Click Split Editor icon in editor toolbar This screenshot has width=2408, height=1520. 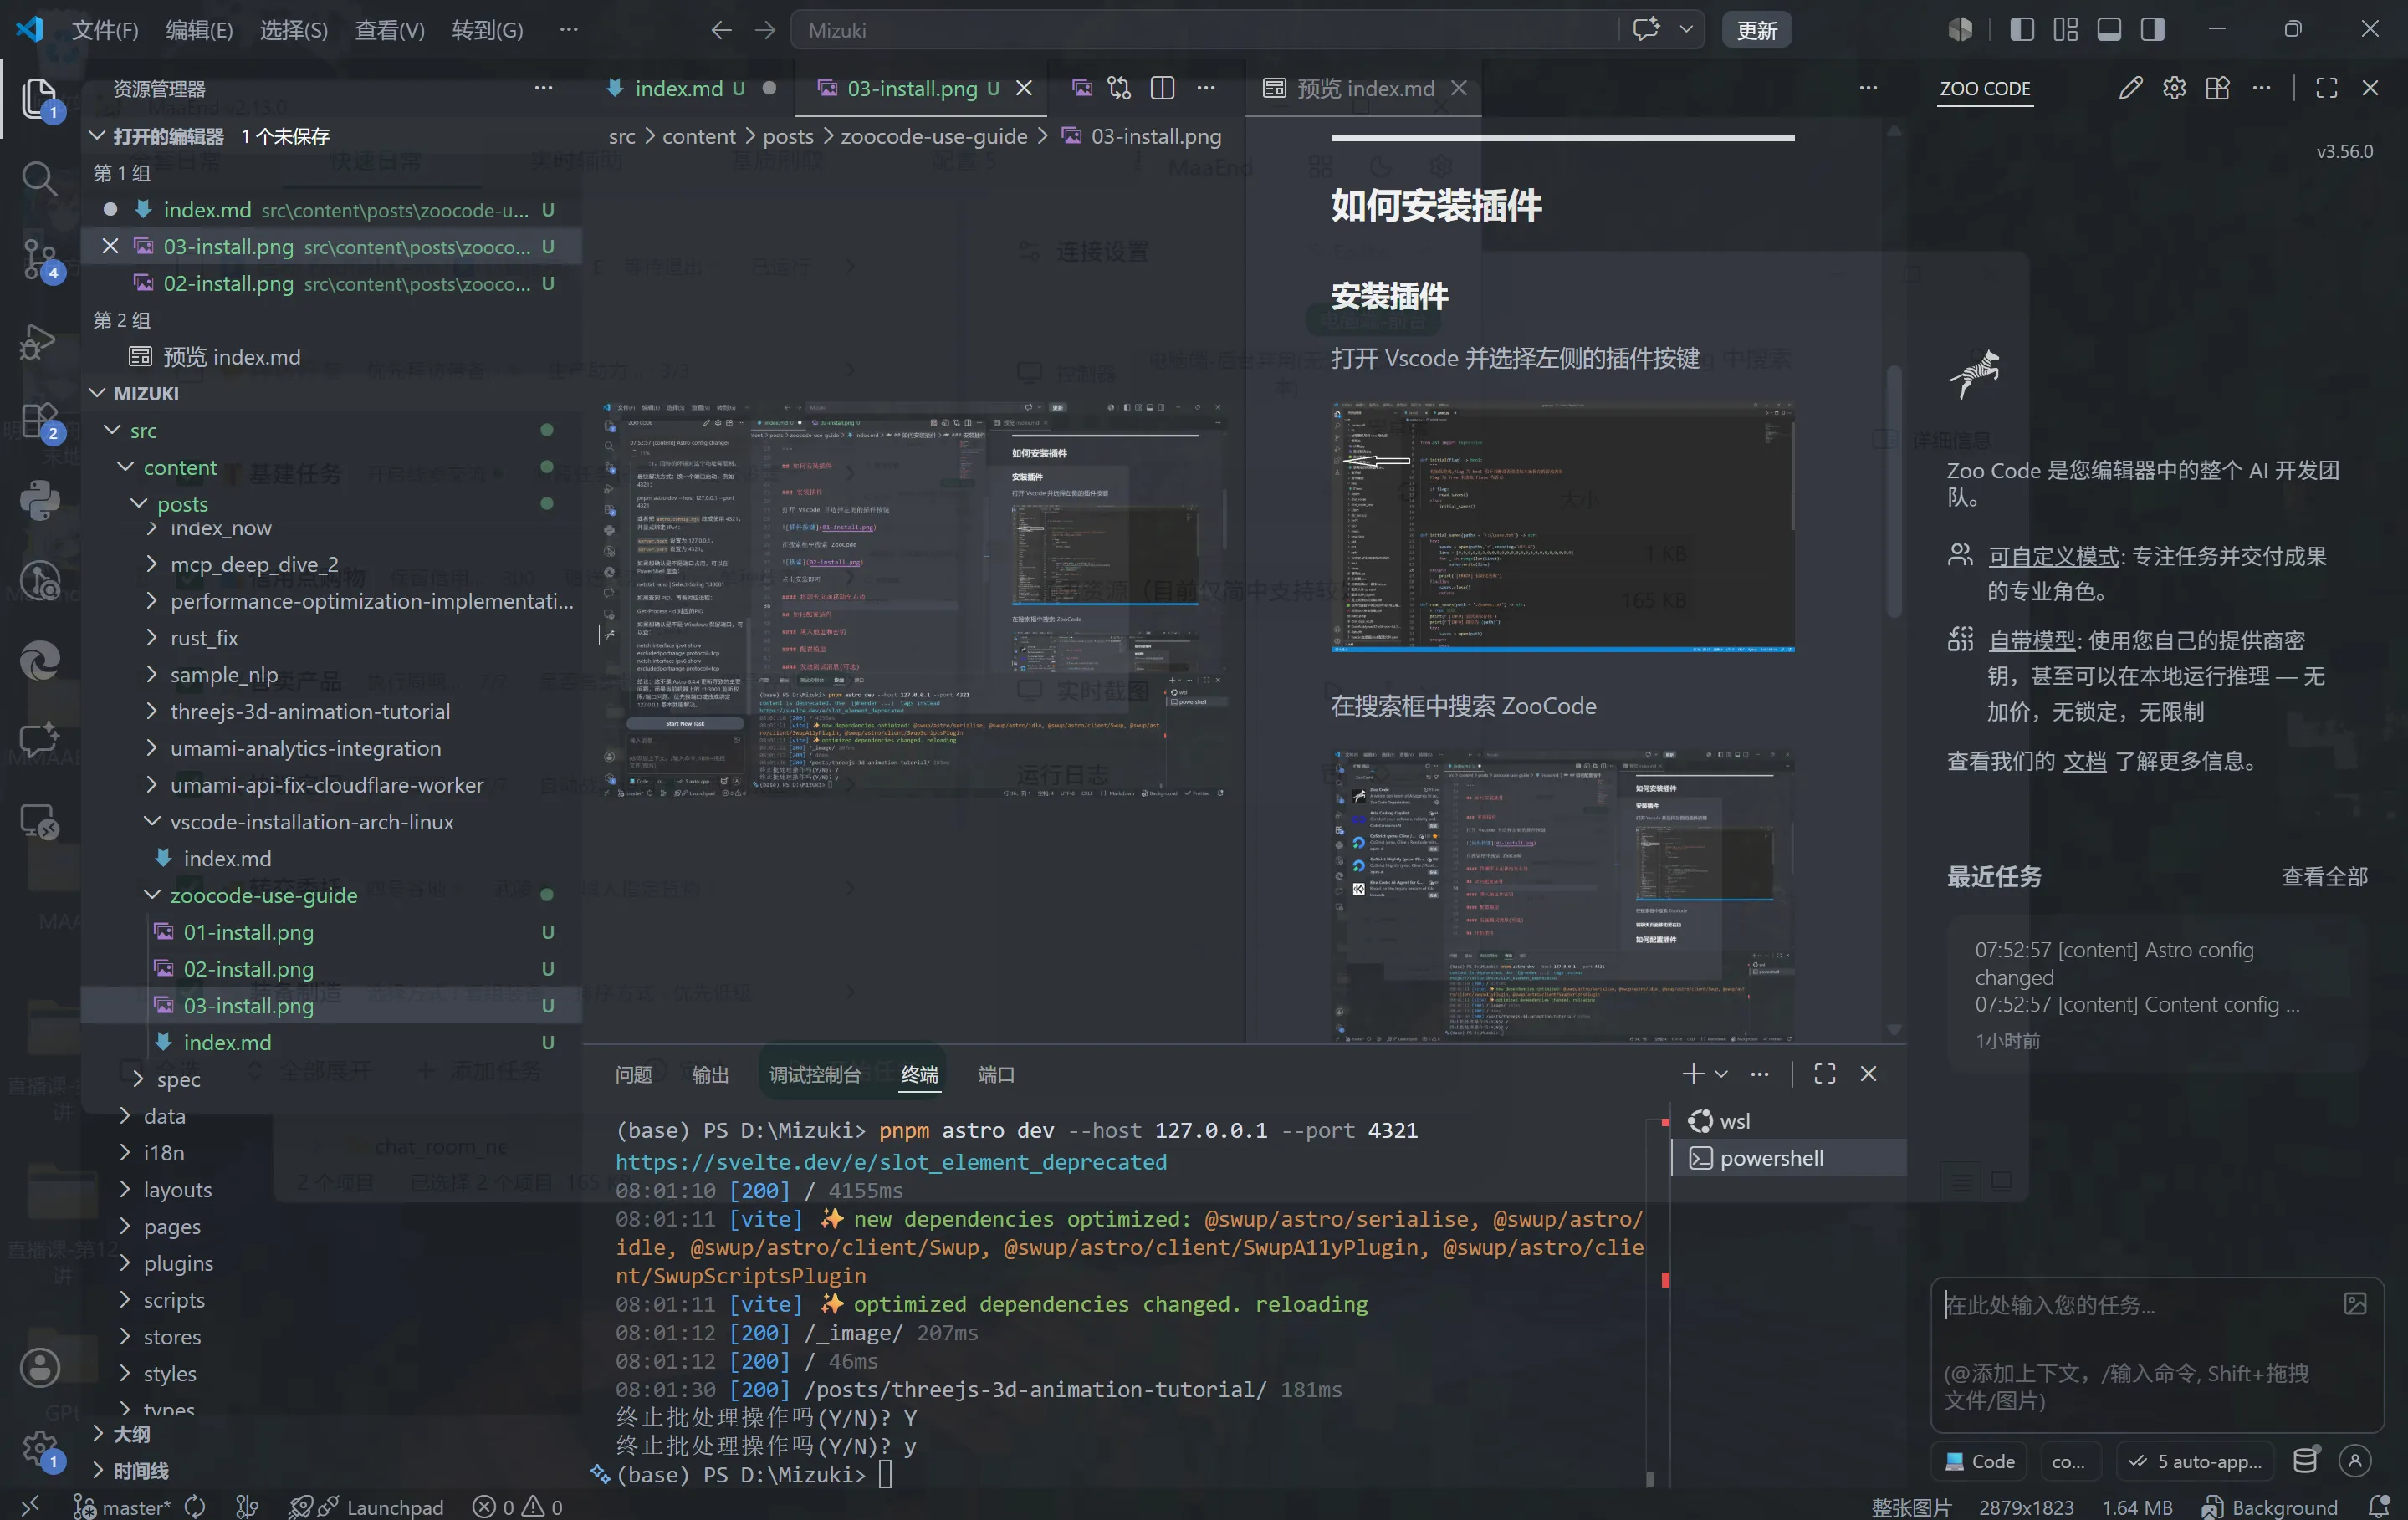1162,88
